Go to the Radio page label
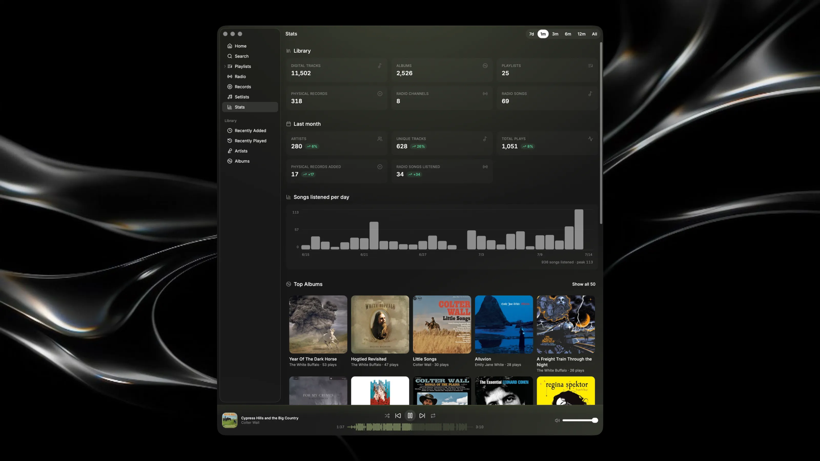Viewport: 820px width, 461px height. [240, 77]
